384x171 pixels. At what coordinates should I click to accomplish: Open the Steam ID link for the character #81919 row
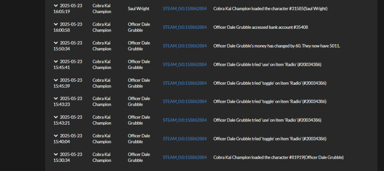185,157
